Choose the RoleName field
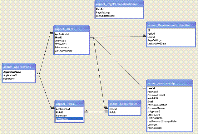 pos(61,116)
